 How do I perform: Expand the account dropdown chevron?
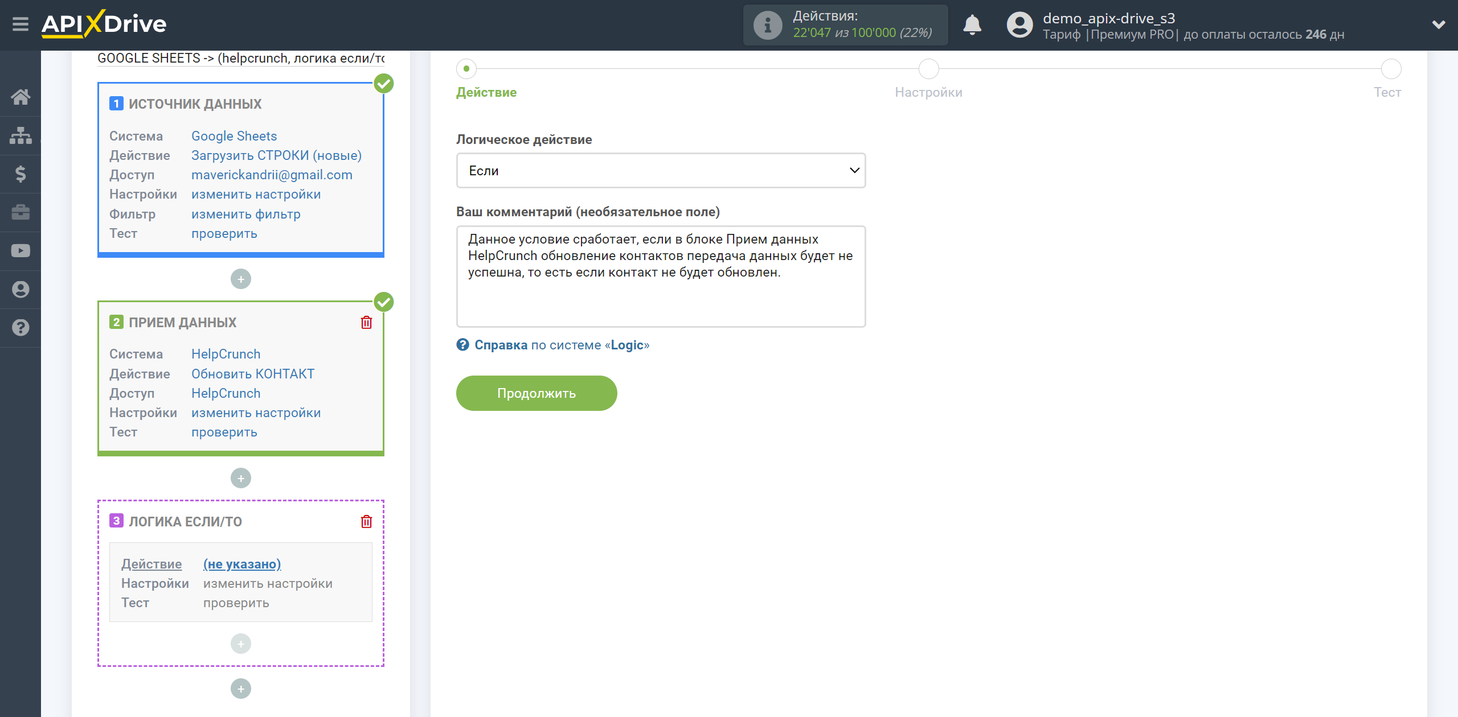(1439, 24)
